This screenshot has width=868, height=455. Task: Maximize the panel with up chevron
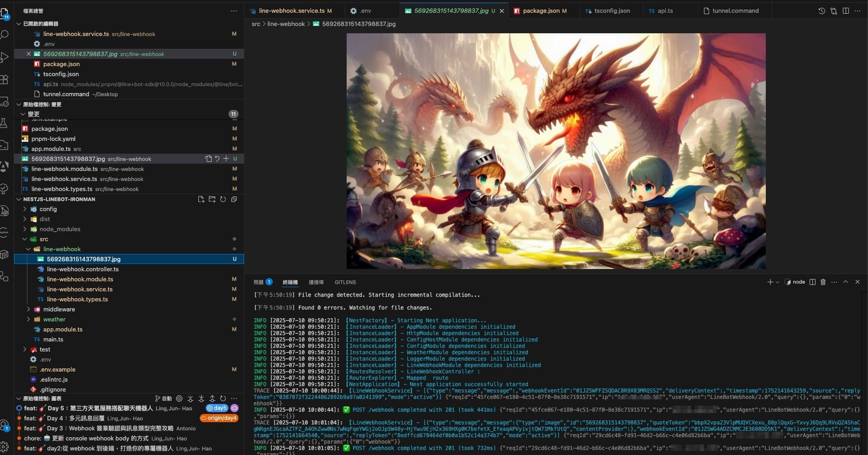click(846, 282)
